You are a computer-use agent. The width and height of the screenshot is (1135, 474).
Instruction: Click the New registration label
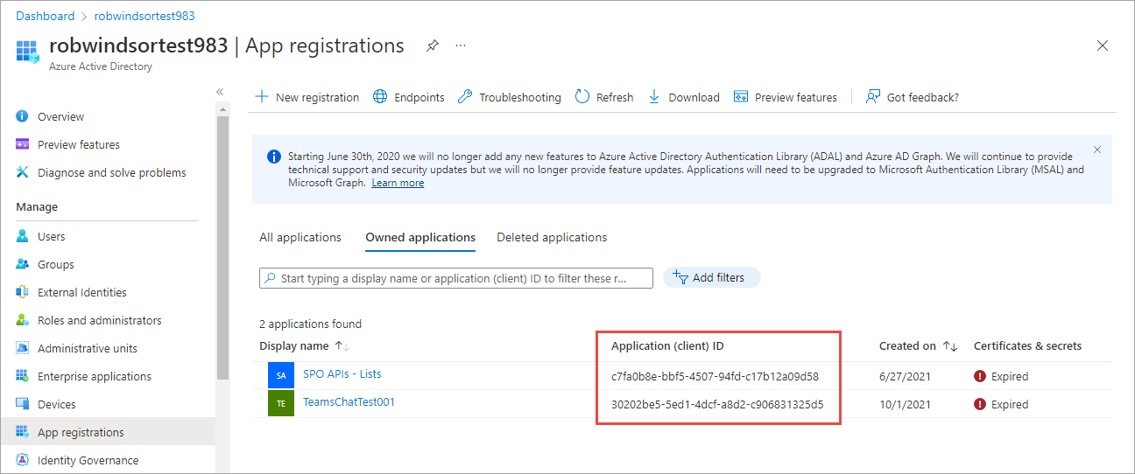tap(317, 97)
